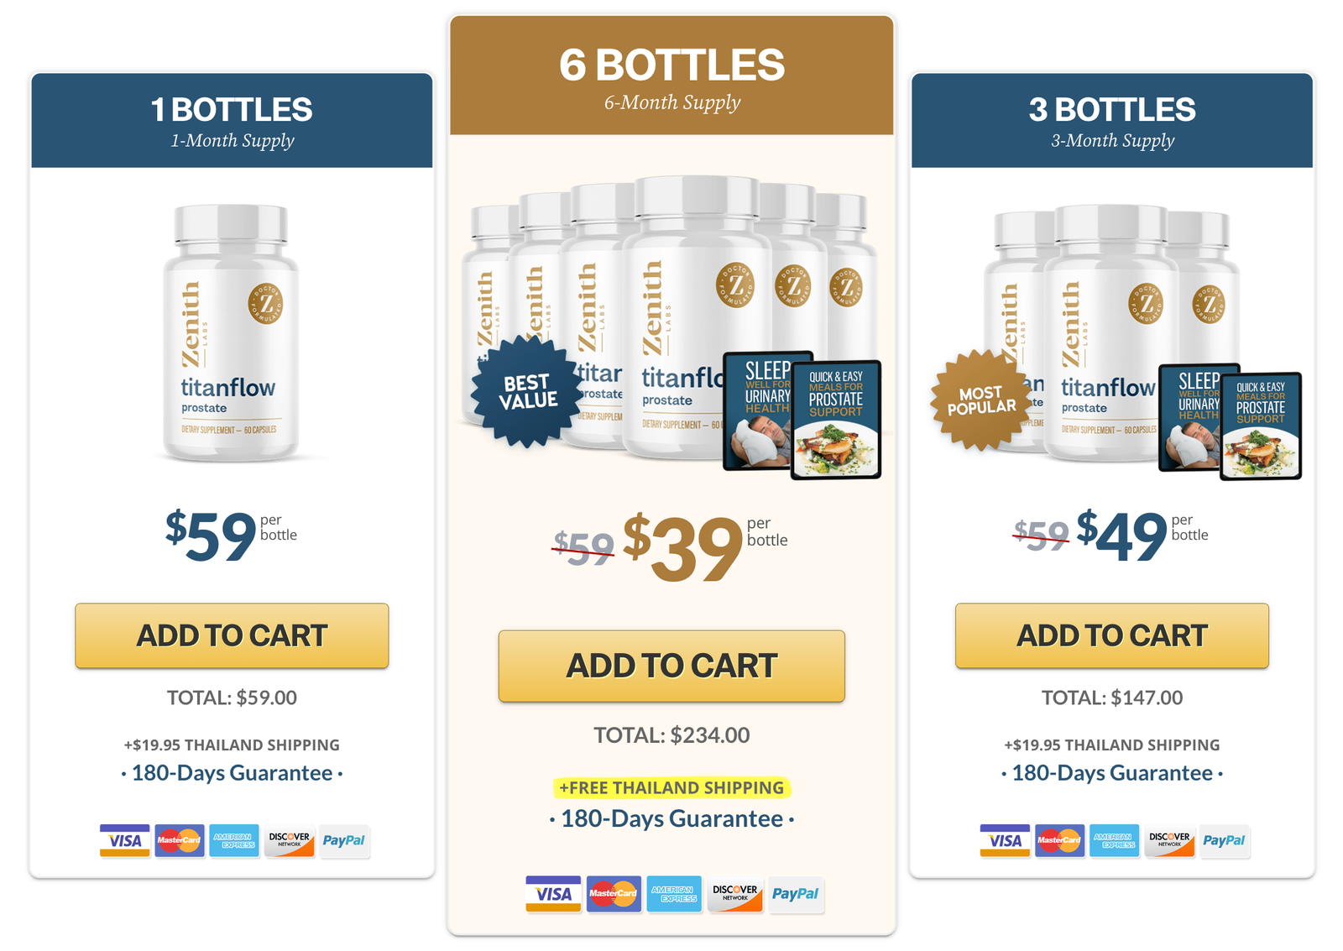Click the $39 per bottle price
Viewport: 1343px width, 951px height.
tap(683, 547)
